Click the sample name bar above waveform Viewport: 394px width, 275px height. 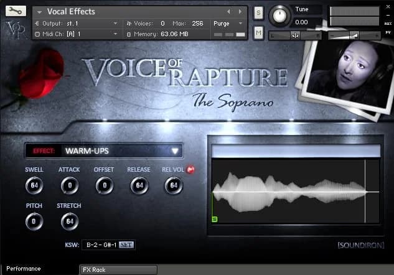tap(296, 151)
